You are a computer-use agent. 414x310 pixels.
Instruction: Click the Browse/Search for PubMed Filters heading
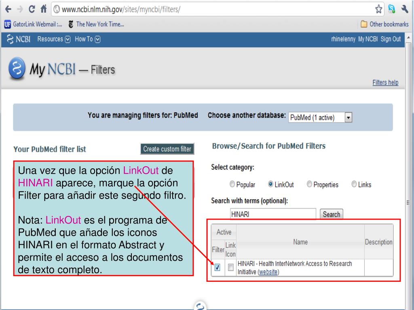tap(269, 146)
